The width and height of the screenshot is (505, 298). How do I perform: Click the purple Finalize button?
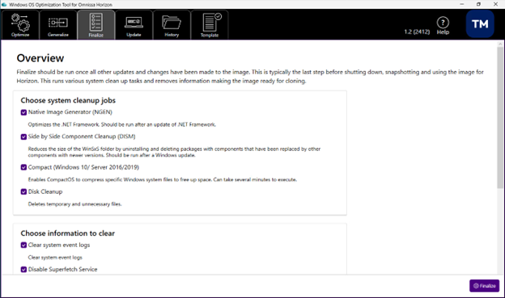coord(485,286)
